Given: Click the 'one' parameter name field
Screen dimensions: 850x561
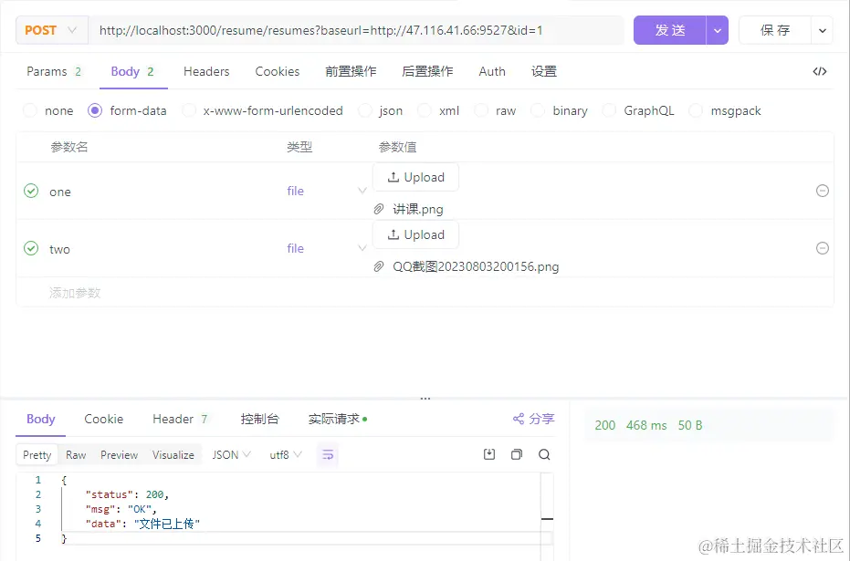Looking at the screenshot, I should pyautogui.click(x=60, y=192).
